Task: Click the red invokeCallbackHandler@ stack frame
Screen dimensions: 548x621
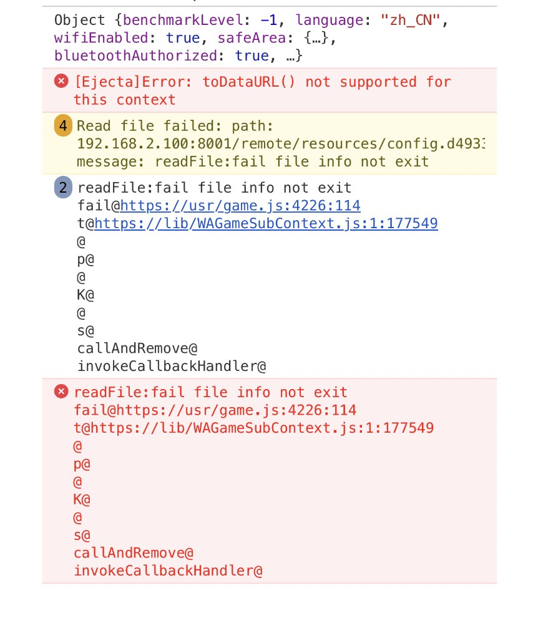Action: point(168,570)
